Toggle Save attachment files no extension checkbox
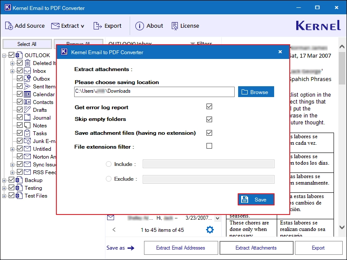This screenshot has width=347, height=260. click(x=209, y=133)
